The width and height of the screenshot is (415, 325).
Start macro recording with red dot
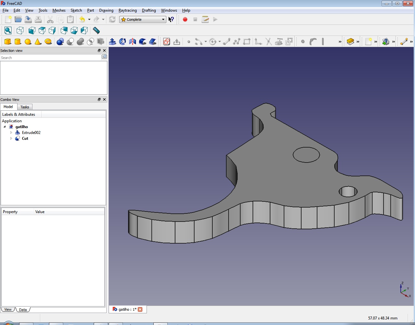coord(185,19)
